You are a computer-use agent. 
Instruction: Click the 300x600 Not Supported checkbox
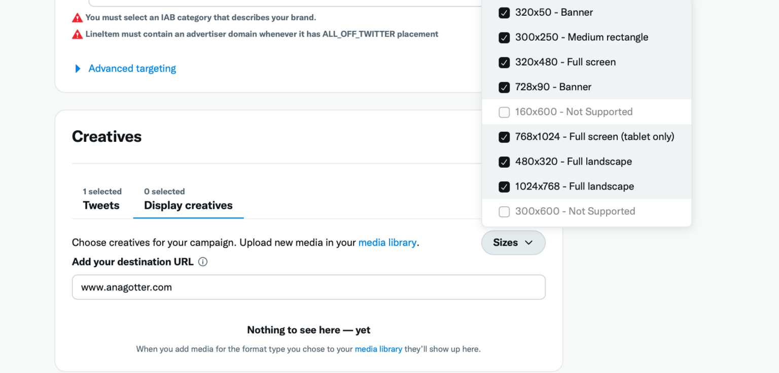tap(504, 211)
